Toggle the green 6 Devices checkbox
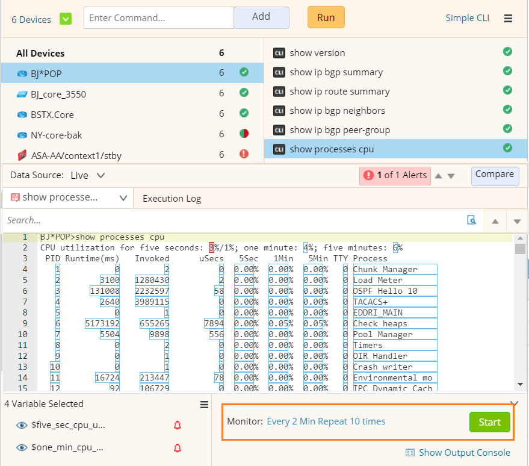The image size is (529, 466). [x=66, y=19]
